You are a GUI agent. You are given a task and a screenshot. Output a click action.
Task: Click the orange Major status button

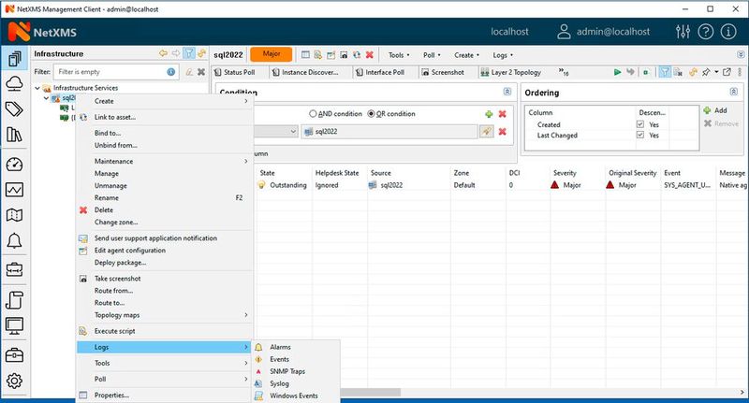(x=272, y=54)
